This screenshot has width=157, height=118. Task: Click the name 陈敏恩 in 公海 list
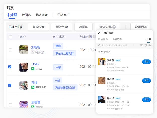(110, 79)
